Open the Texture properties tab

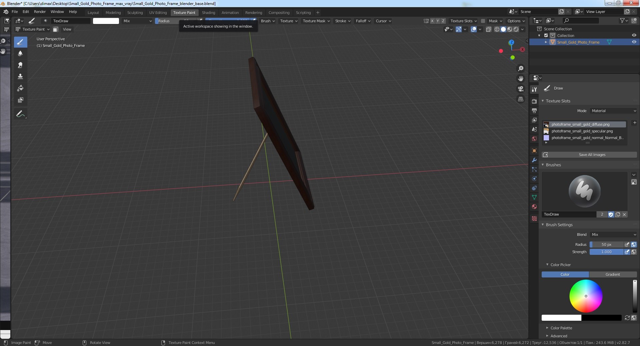pos(534,219)
